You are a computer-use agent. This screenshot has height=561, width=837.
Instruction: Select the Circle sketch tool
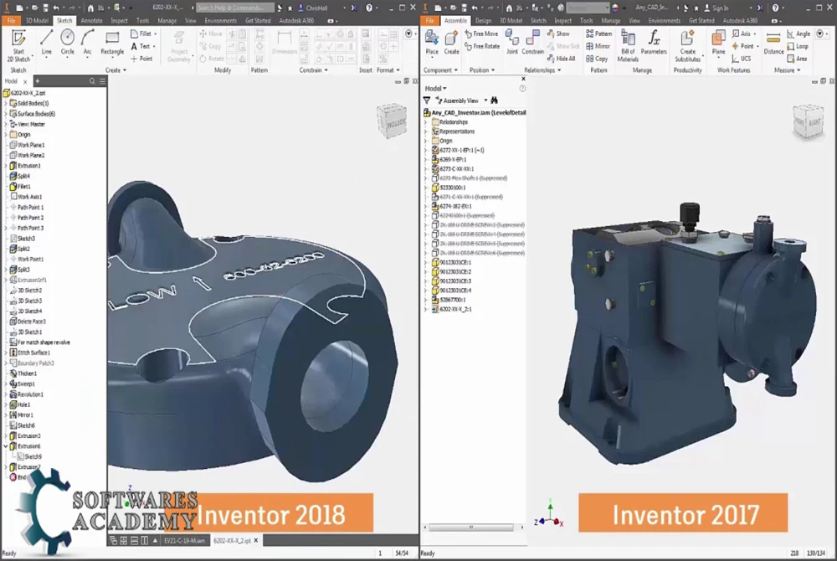(67, 43)
